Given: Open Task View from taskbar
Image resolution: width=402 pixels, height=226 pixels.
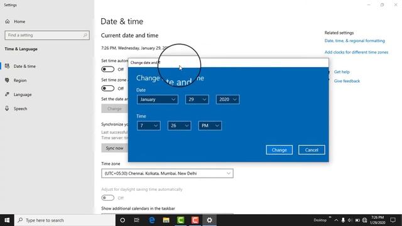Looking at the screenshot, I should pos(137,220).
